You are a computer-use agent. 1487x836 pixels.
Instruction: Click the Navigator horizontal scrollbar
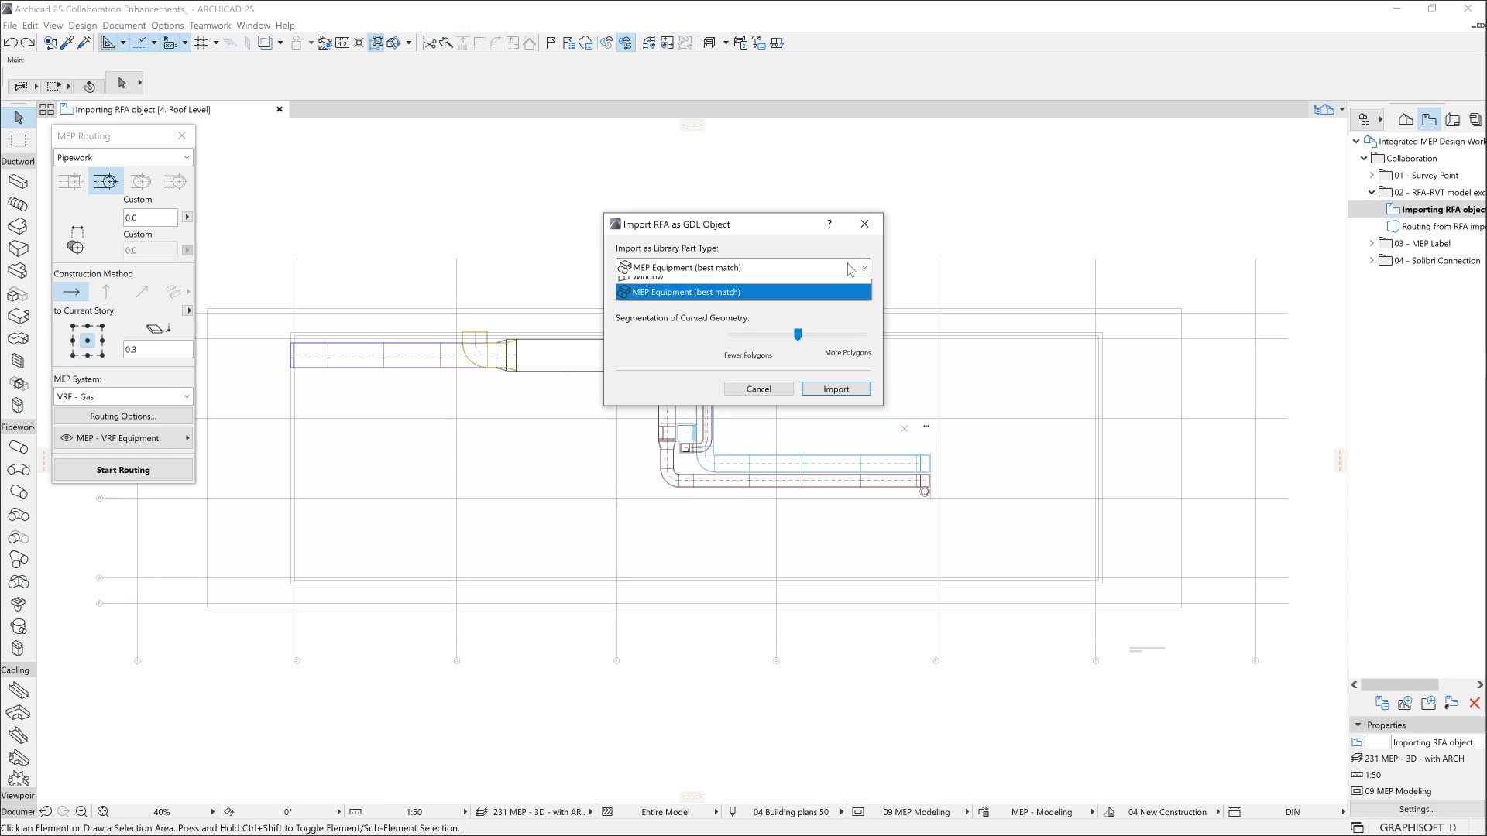pos(1400,684)
